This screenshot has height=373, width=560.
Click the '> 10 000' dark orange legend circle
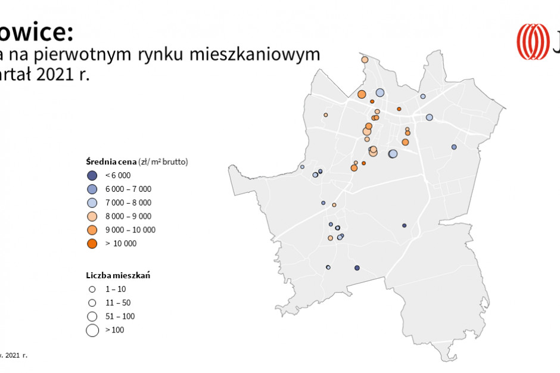tap(92, 243)
